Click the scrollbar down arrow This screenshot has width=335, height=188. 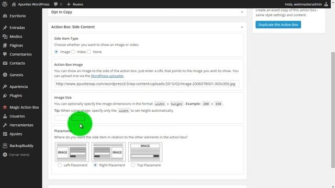pyautogui.click(x=333, y=186)
